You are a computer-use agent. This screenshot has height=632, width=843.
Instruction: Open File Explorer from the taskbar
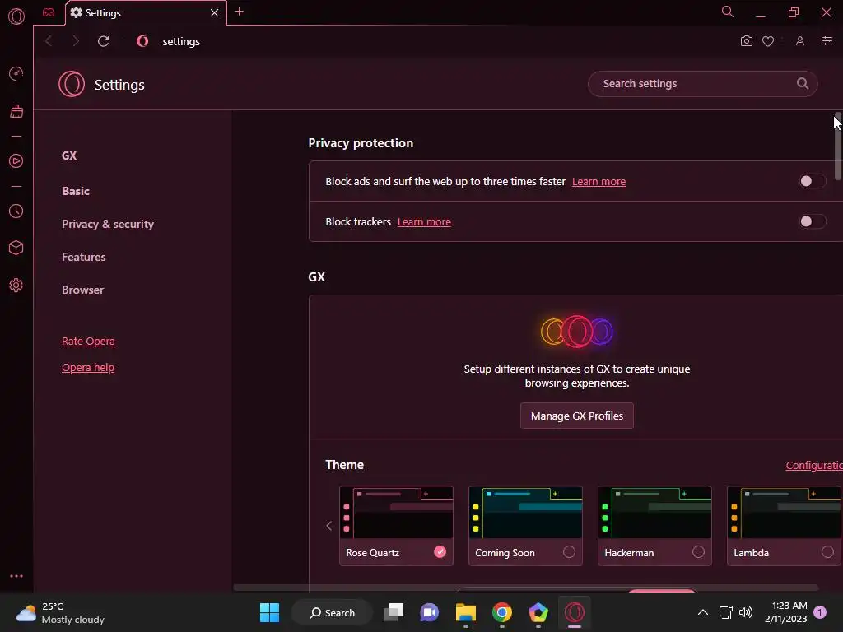point(466,612)
